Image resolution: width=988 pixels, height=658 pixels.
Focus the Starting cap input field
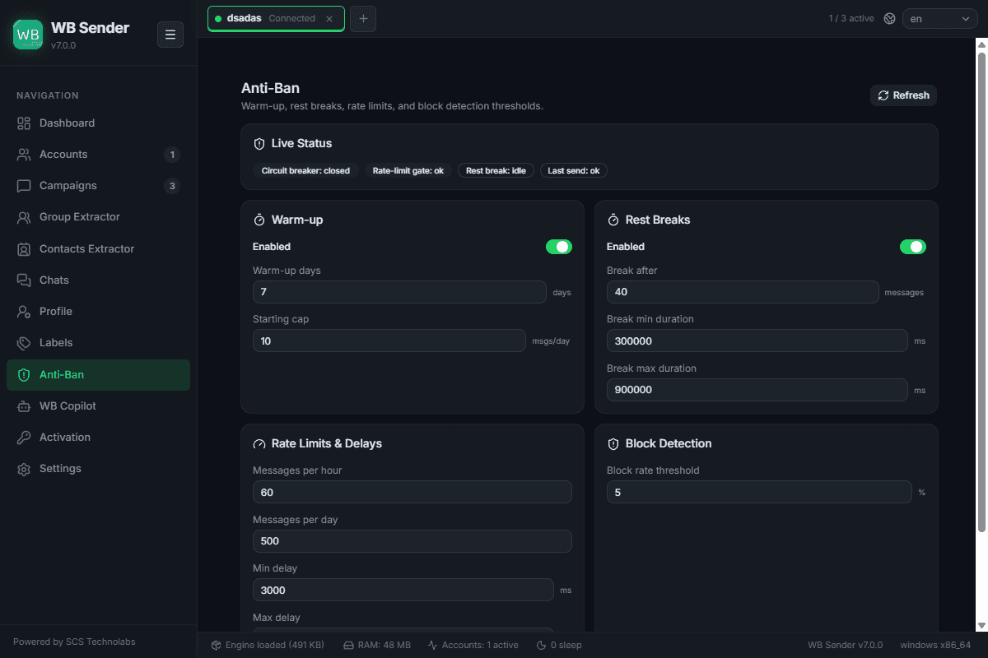coord(389,341)
